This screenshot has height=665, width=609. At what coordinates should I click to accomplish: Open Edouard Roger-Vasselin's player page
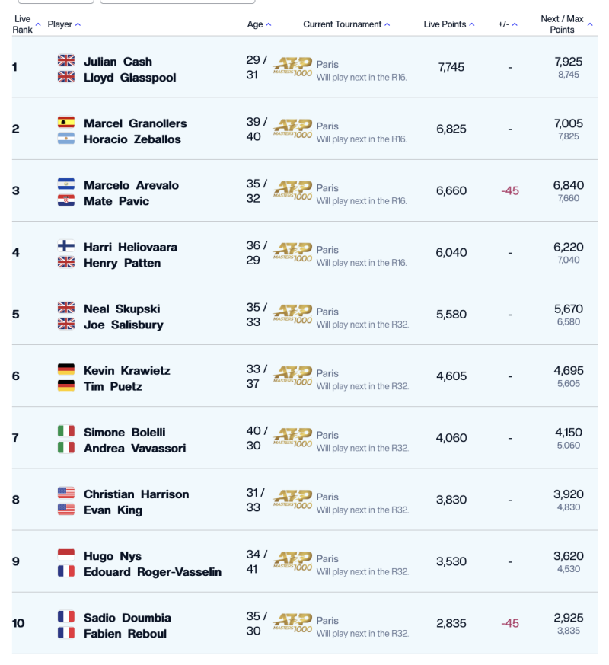(x=152, y=572)
